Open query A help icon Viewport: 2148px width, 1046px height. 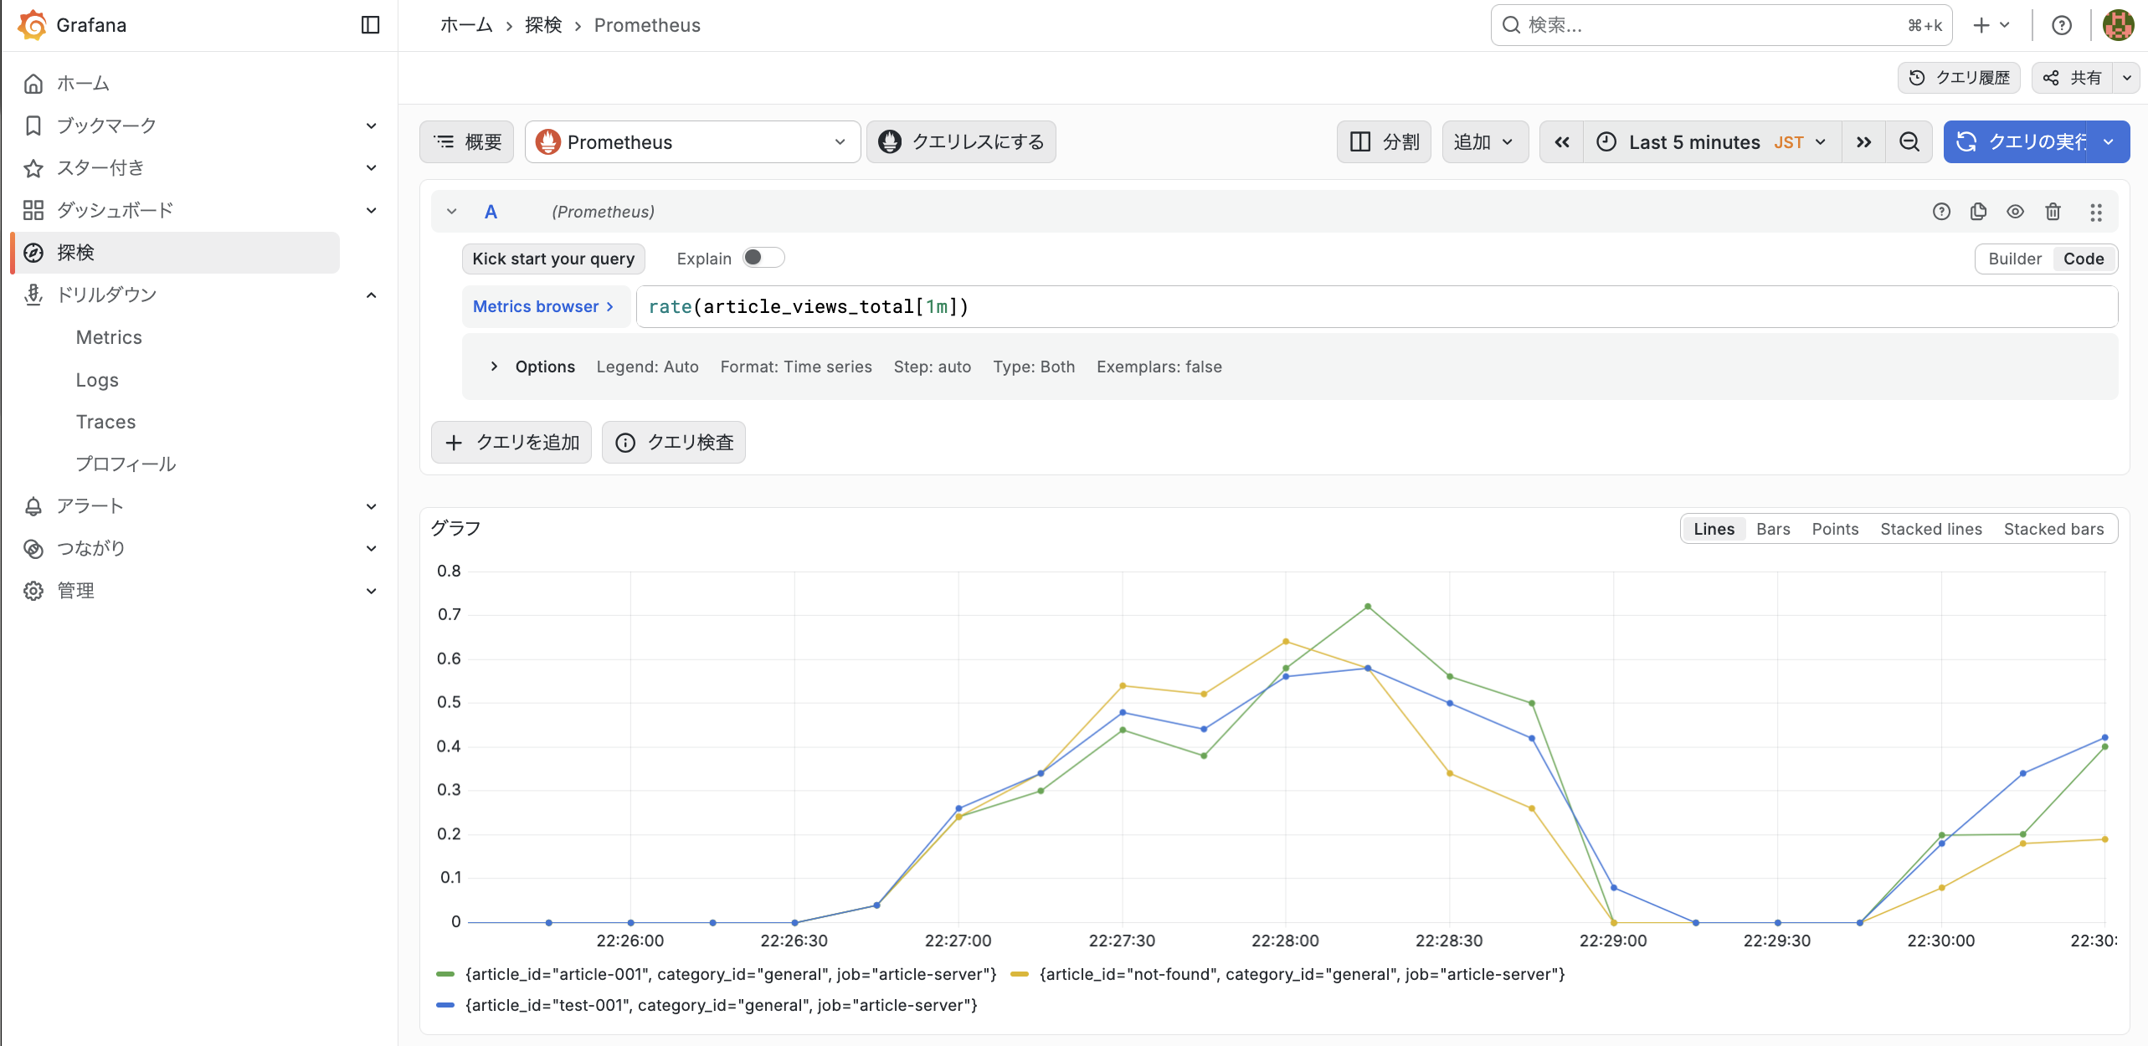click(1941, 212)
